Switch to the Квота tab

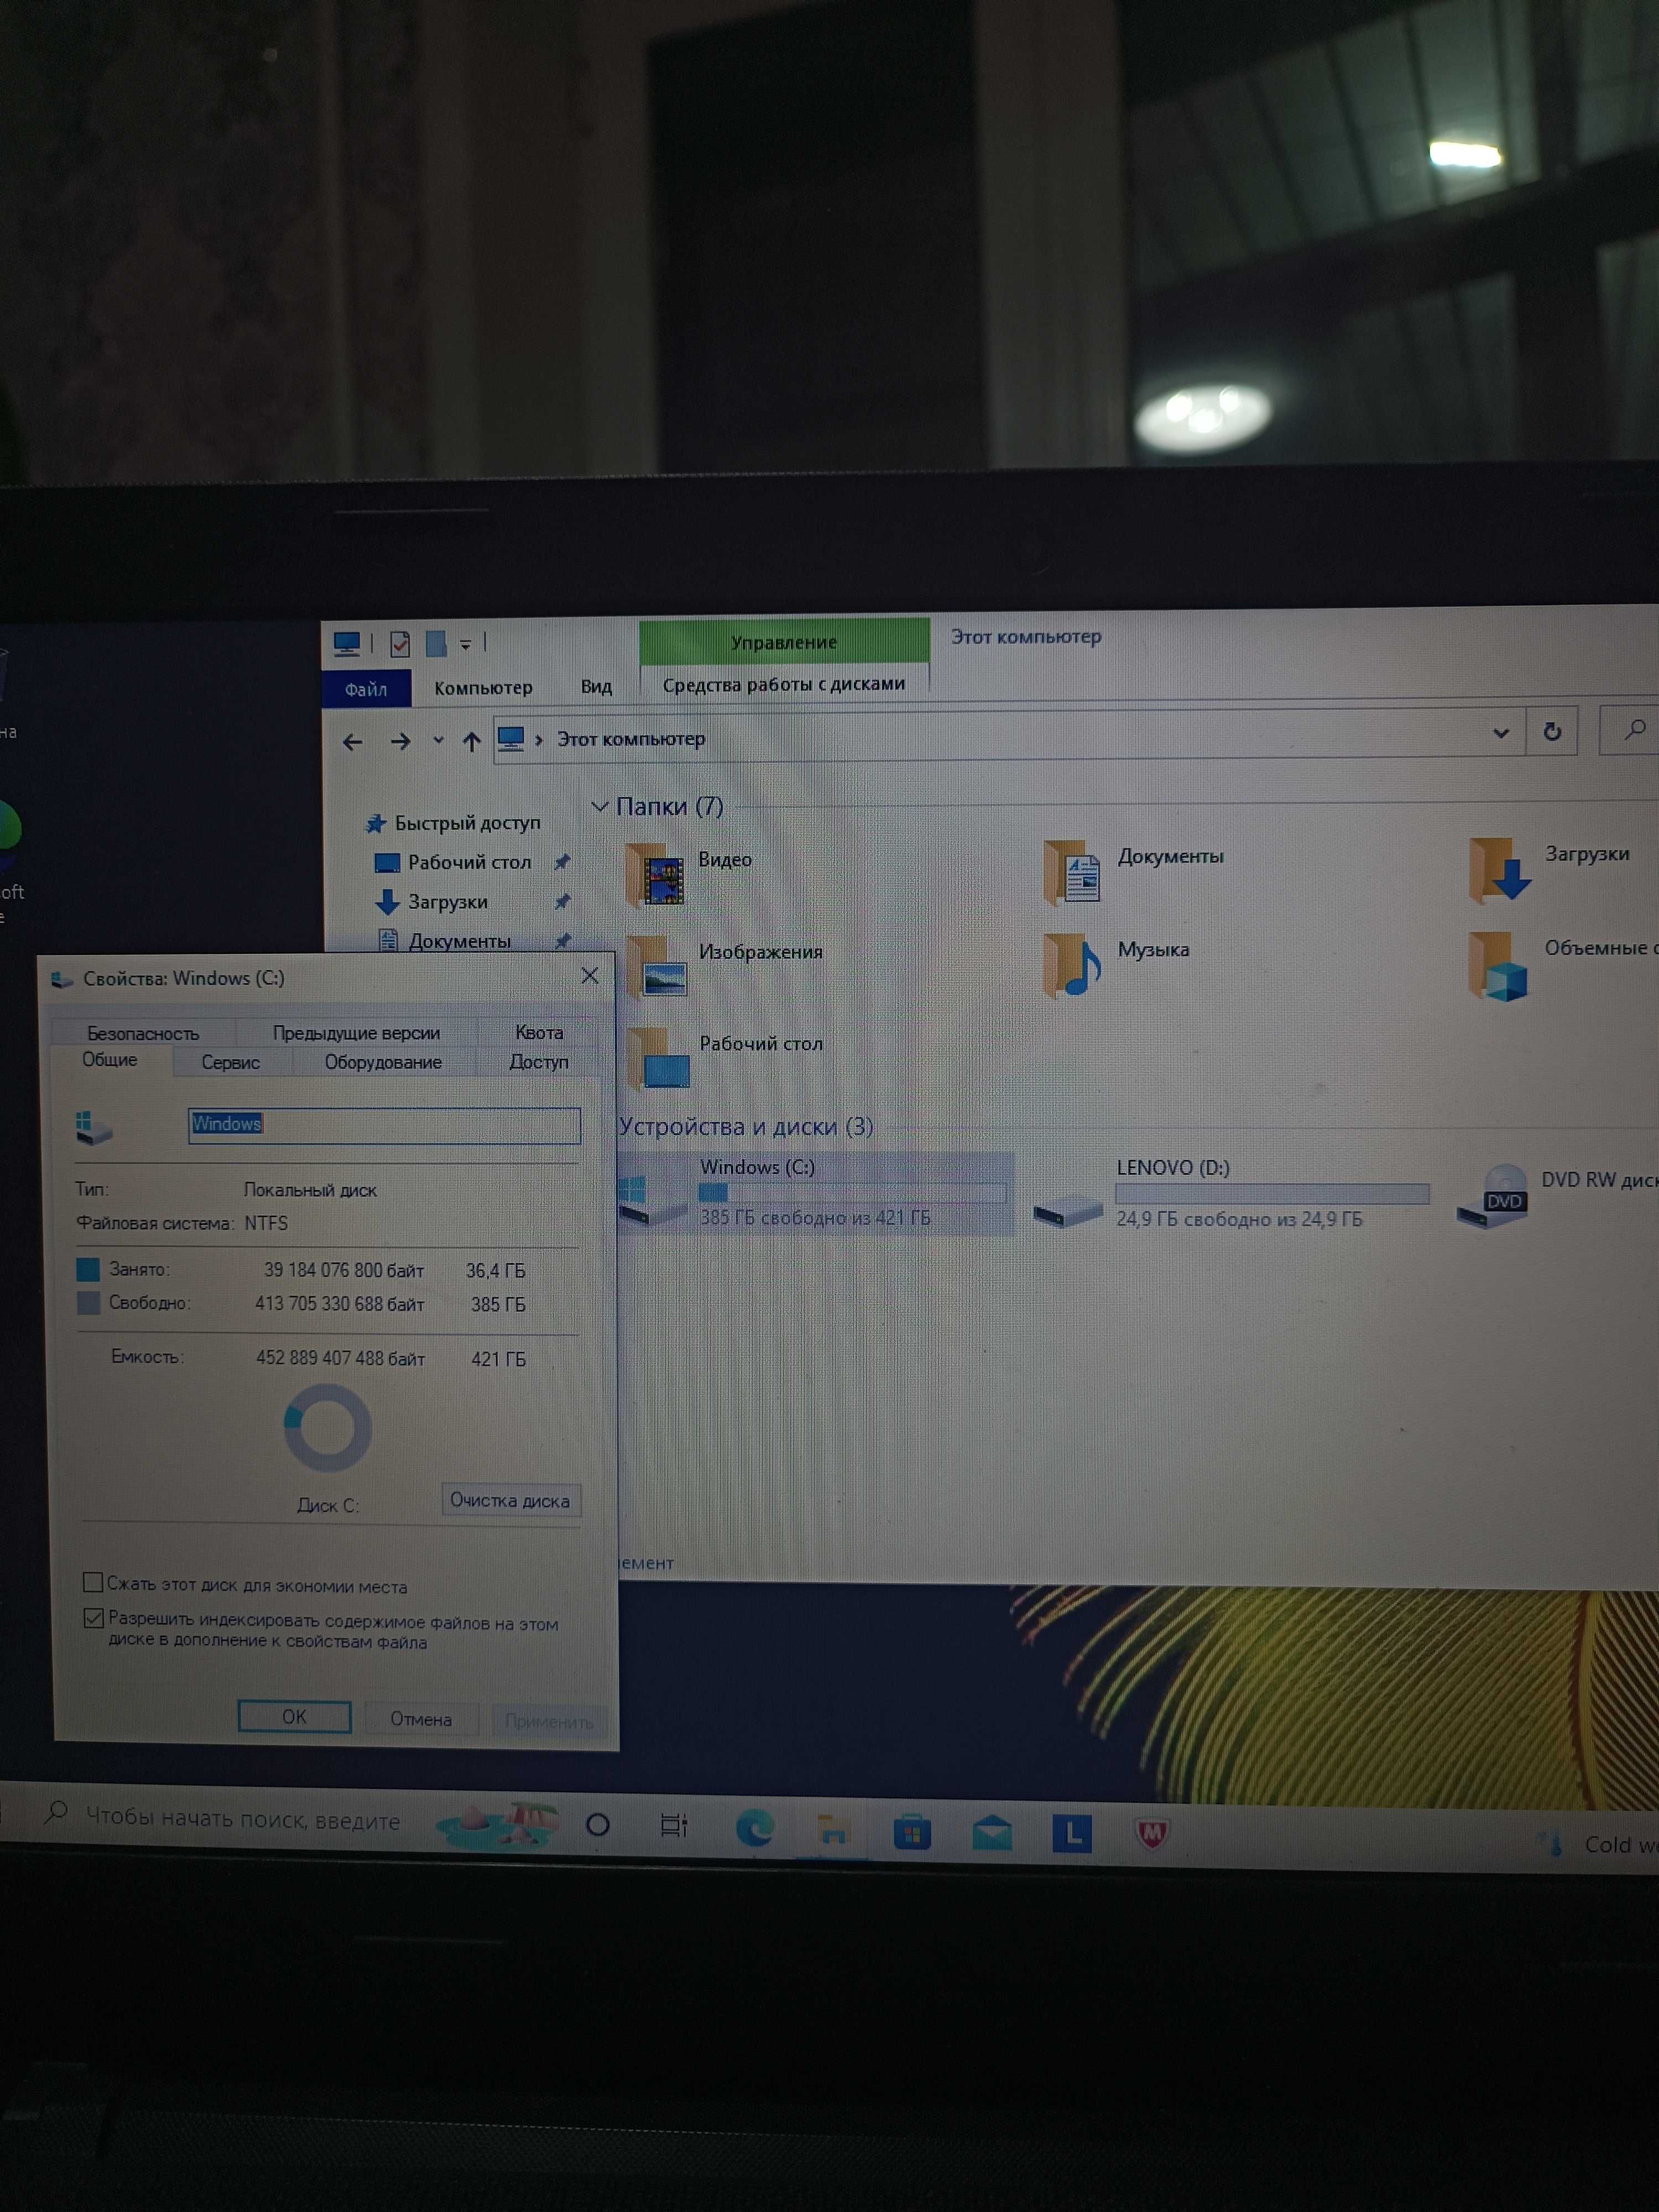tap(539, 1032)
